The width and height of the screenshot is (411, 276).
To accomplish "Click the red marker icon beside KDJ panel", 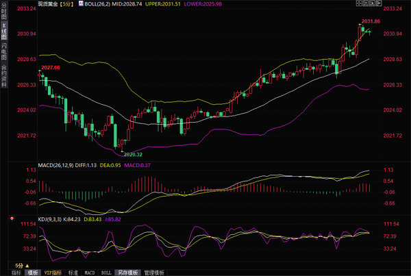I will 12,218.
